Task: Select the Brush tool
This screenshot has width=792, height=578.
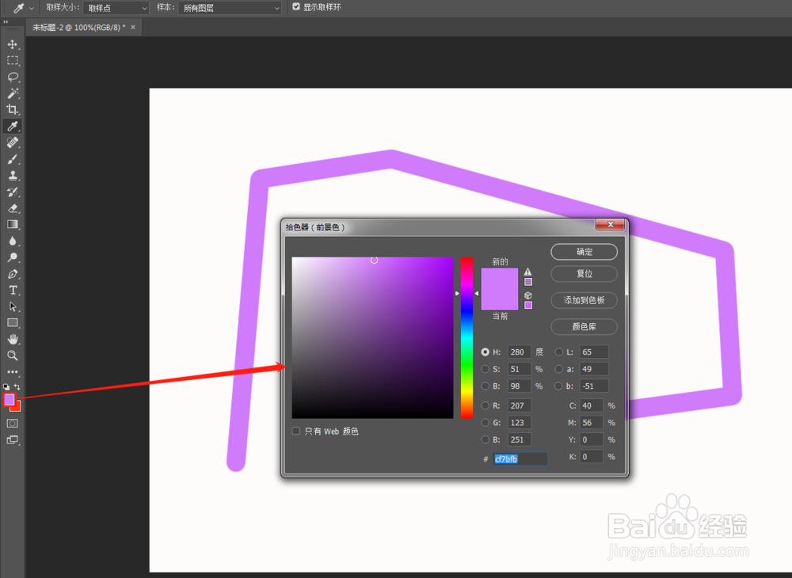Action: pyautogui.click(x=12, y=159)
